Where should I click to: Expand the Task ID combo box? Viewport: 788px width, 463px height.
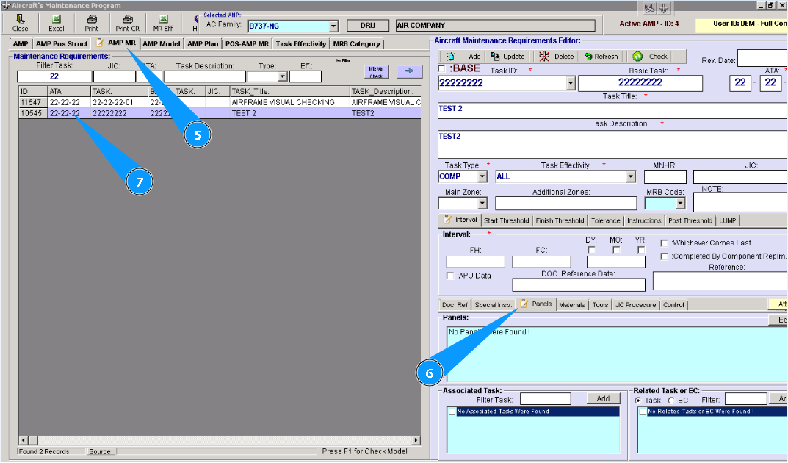point(571,83)
